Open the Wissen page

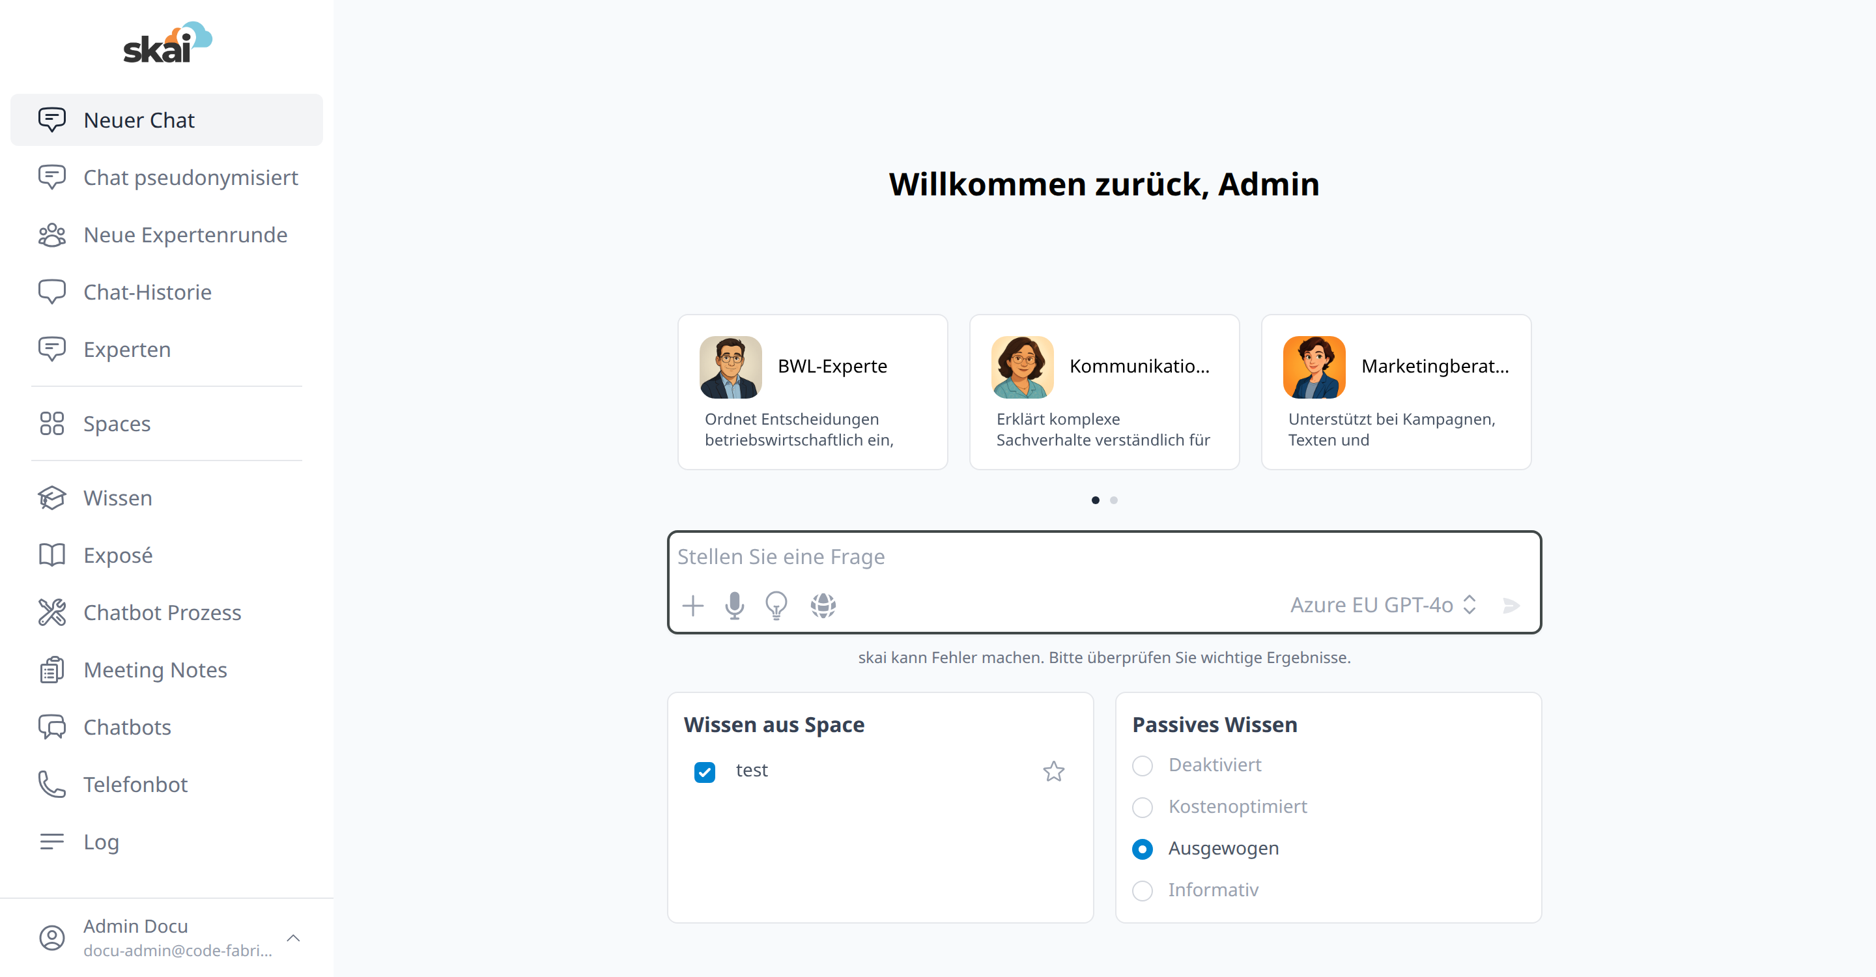click(167, 498)
